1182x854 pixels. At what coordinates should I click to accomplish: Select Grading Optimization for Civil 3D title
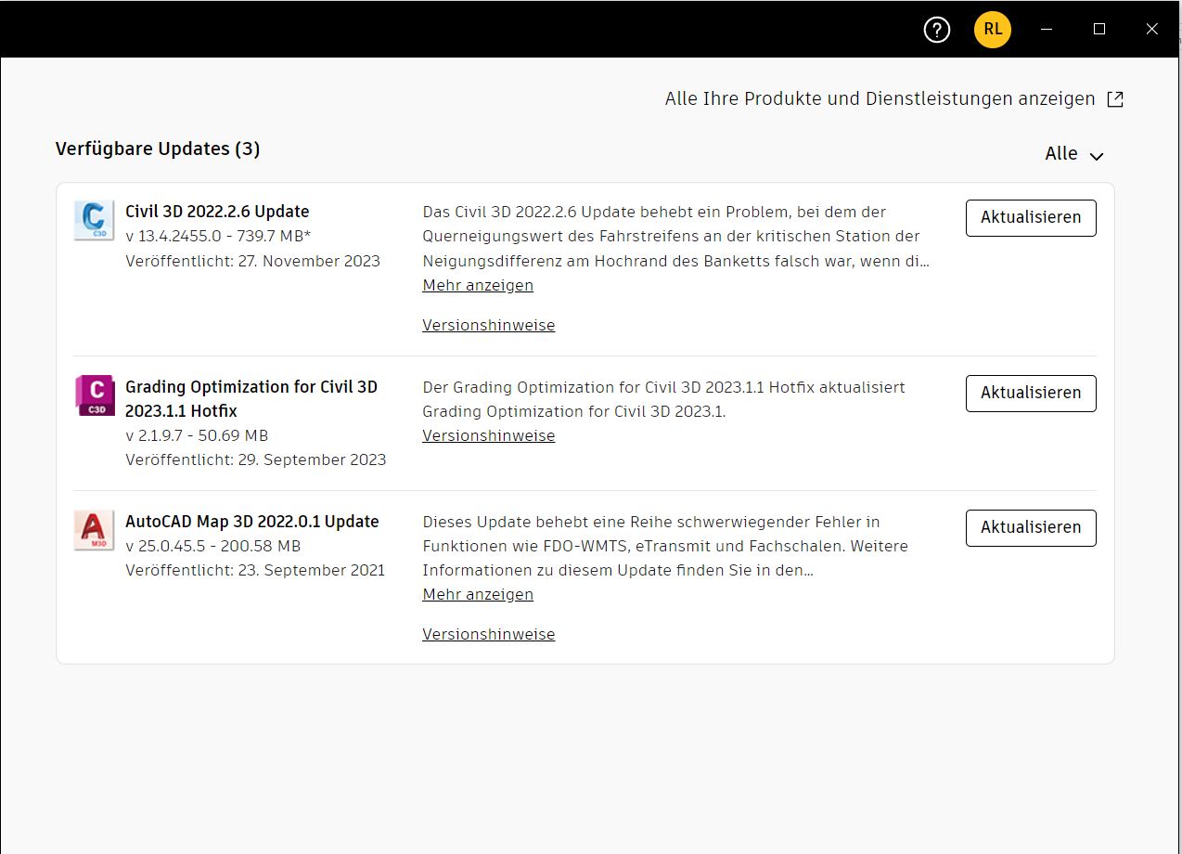click(x=251, y=399)
